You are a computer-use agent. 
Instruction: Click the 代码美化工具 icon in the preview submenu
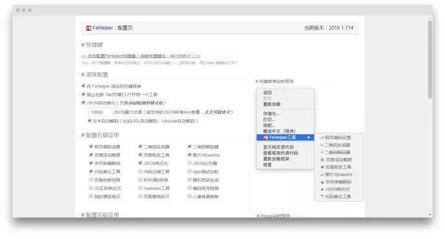tap(322, 196)
